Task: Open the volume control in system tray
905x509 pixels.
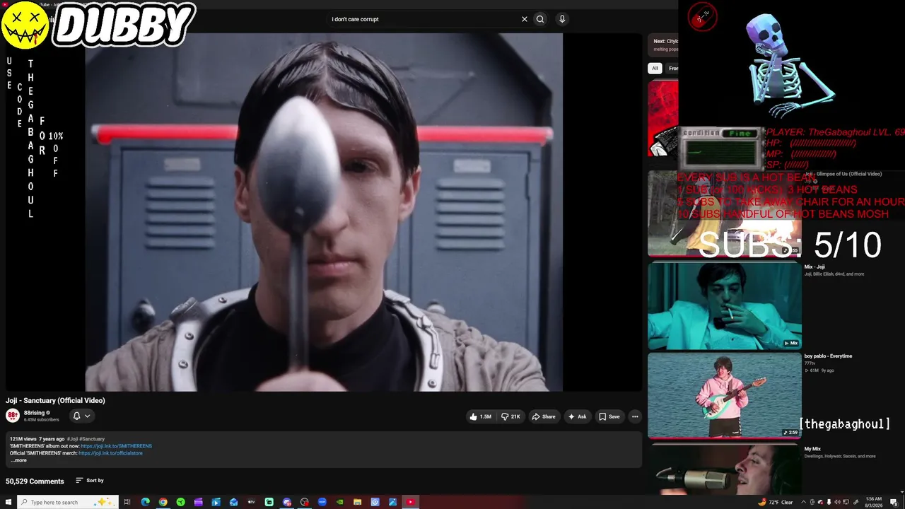Action: 837,502
